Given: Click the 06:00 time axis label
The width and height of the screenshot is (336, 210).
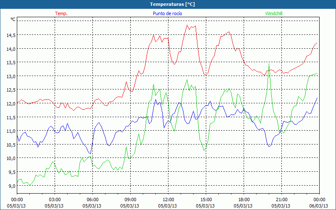Looking at the screenshot, I should [x=92, y=200].
